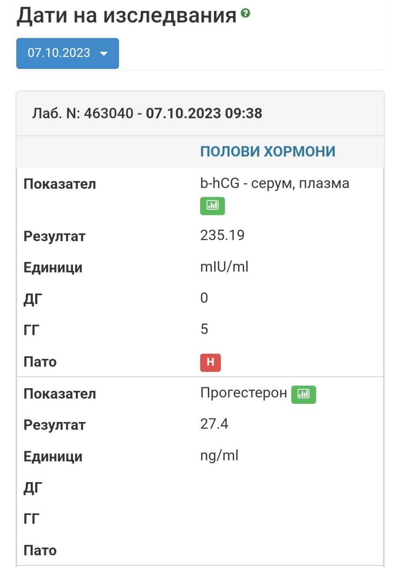Click the red H pathology badge
This screenshot has height=567, width=395.
pyautogui.click(x=210, y=363)
